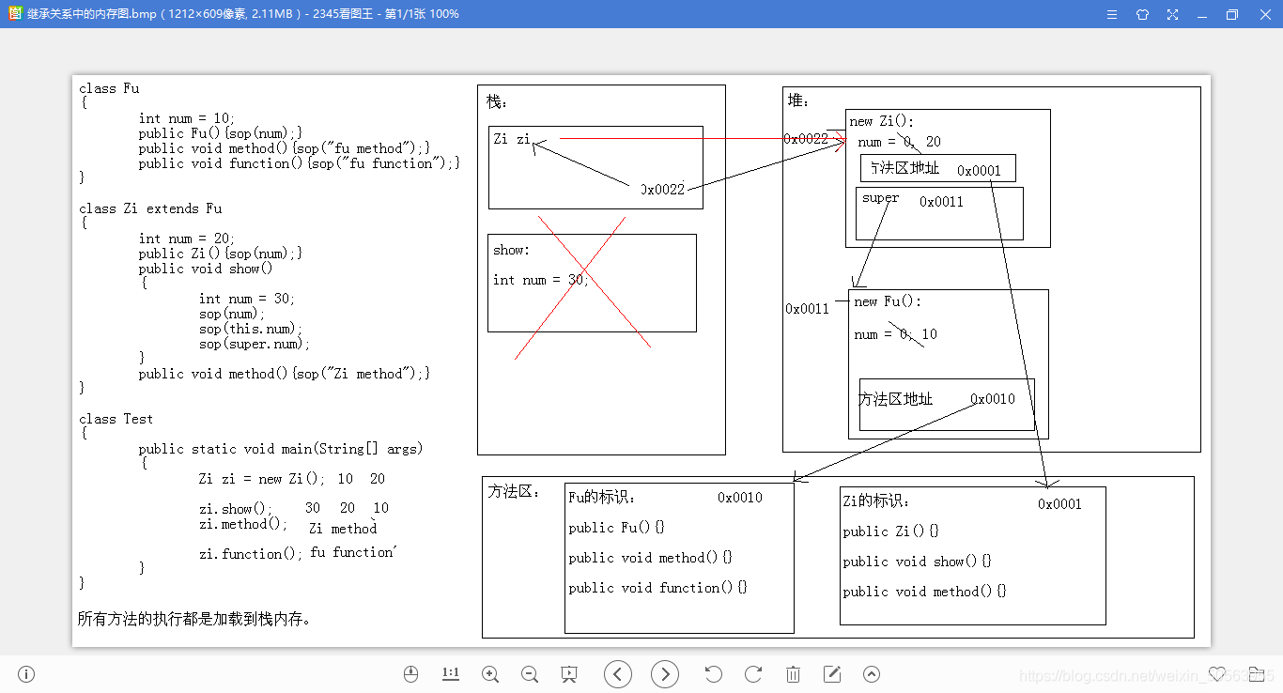1283x693 pixels.
Task: Delete the image with trash icon
Action: (793, 674)
